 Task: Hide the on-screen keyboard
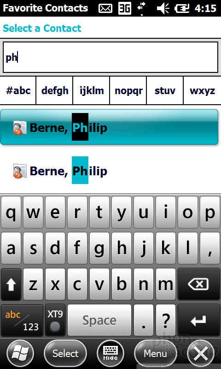click(110, 353)
